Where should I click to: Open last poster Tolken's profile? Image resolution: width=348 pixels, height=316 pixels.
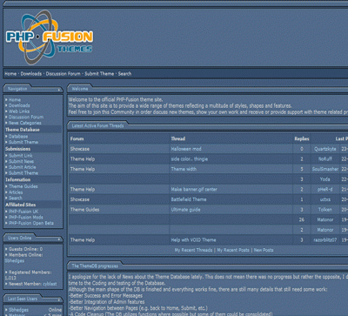[325, 210]
